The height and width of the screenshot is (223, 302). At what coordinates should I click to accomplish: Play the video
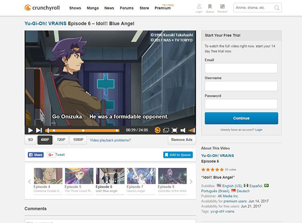(x=30, y=130)
